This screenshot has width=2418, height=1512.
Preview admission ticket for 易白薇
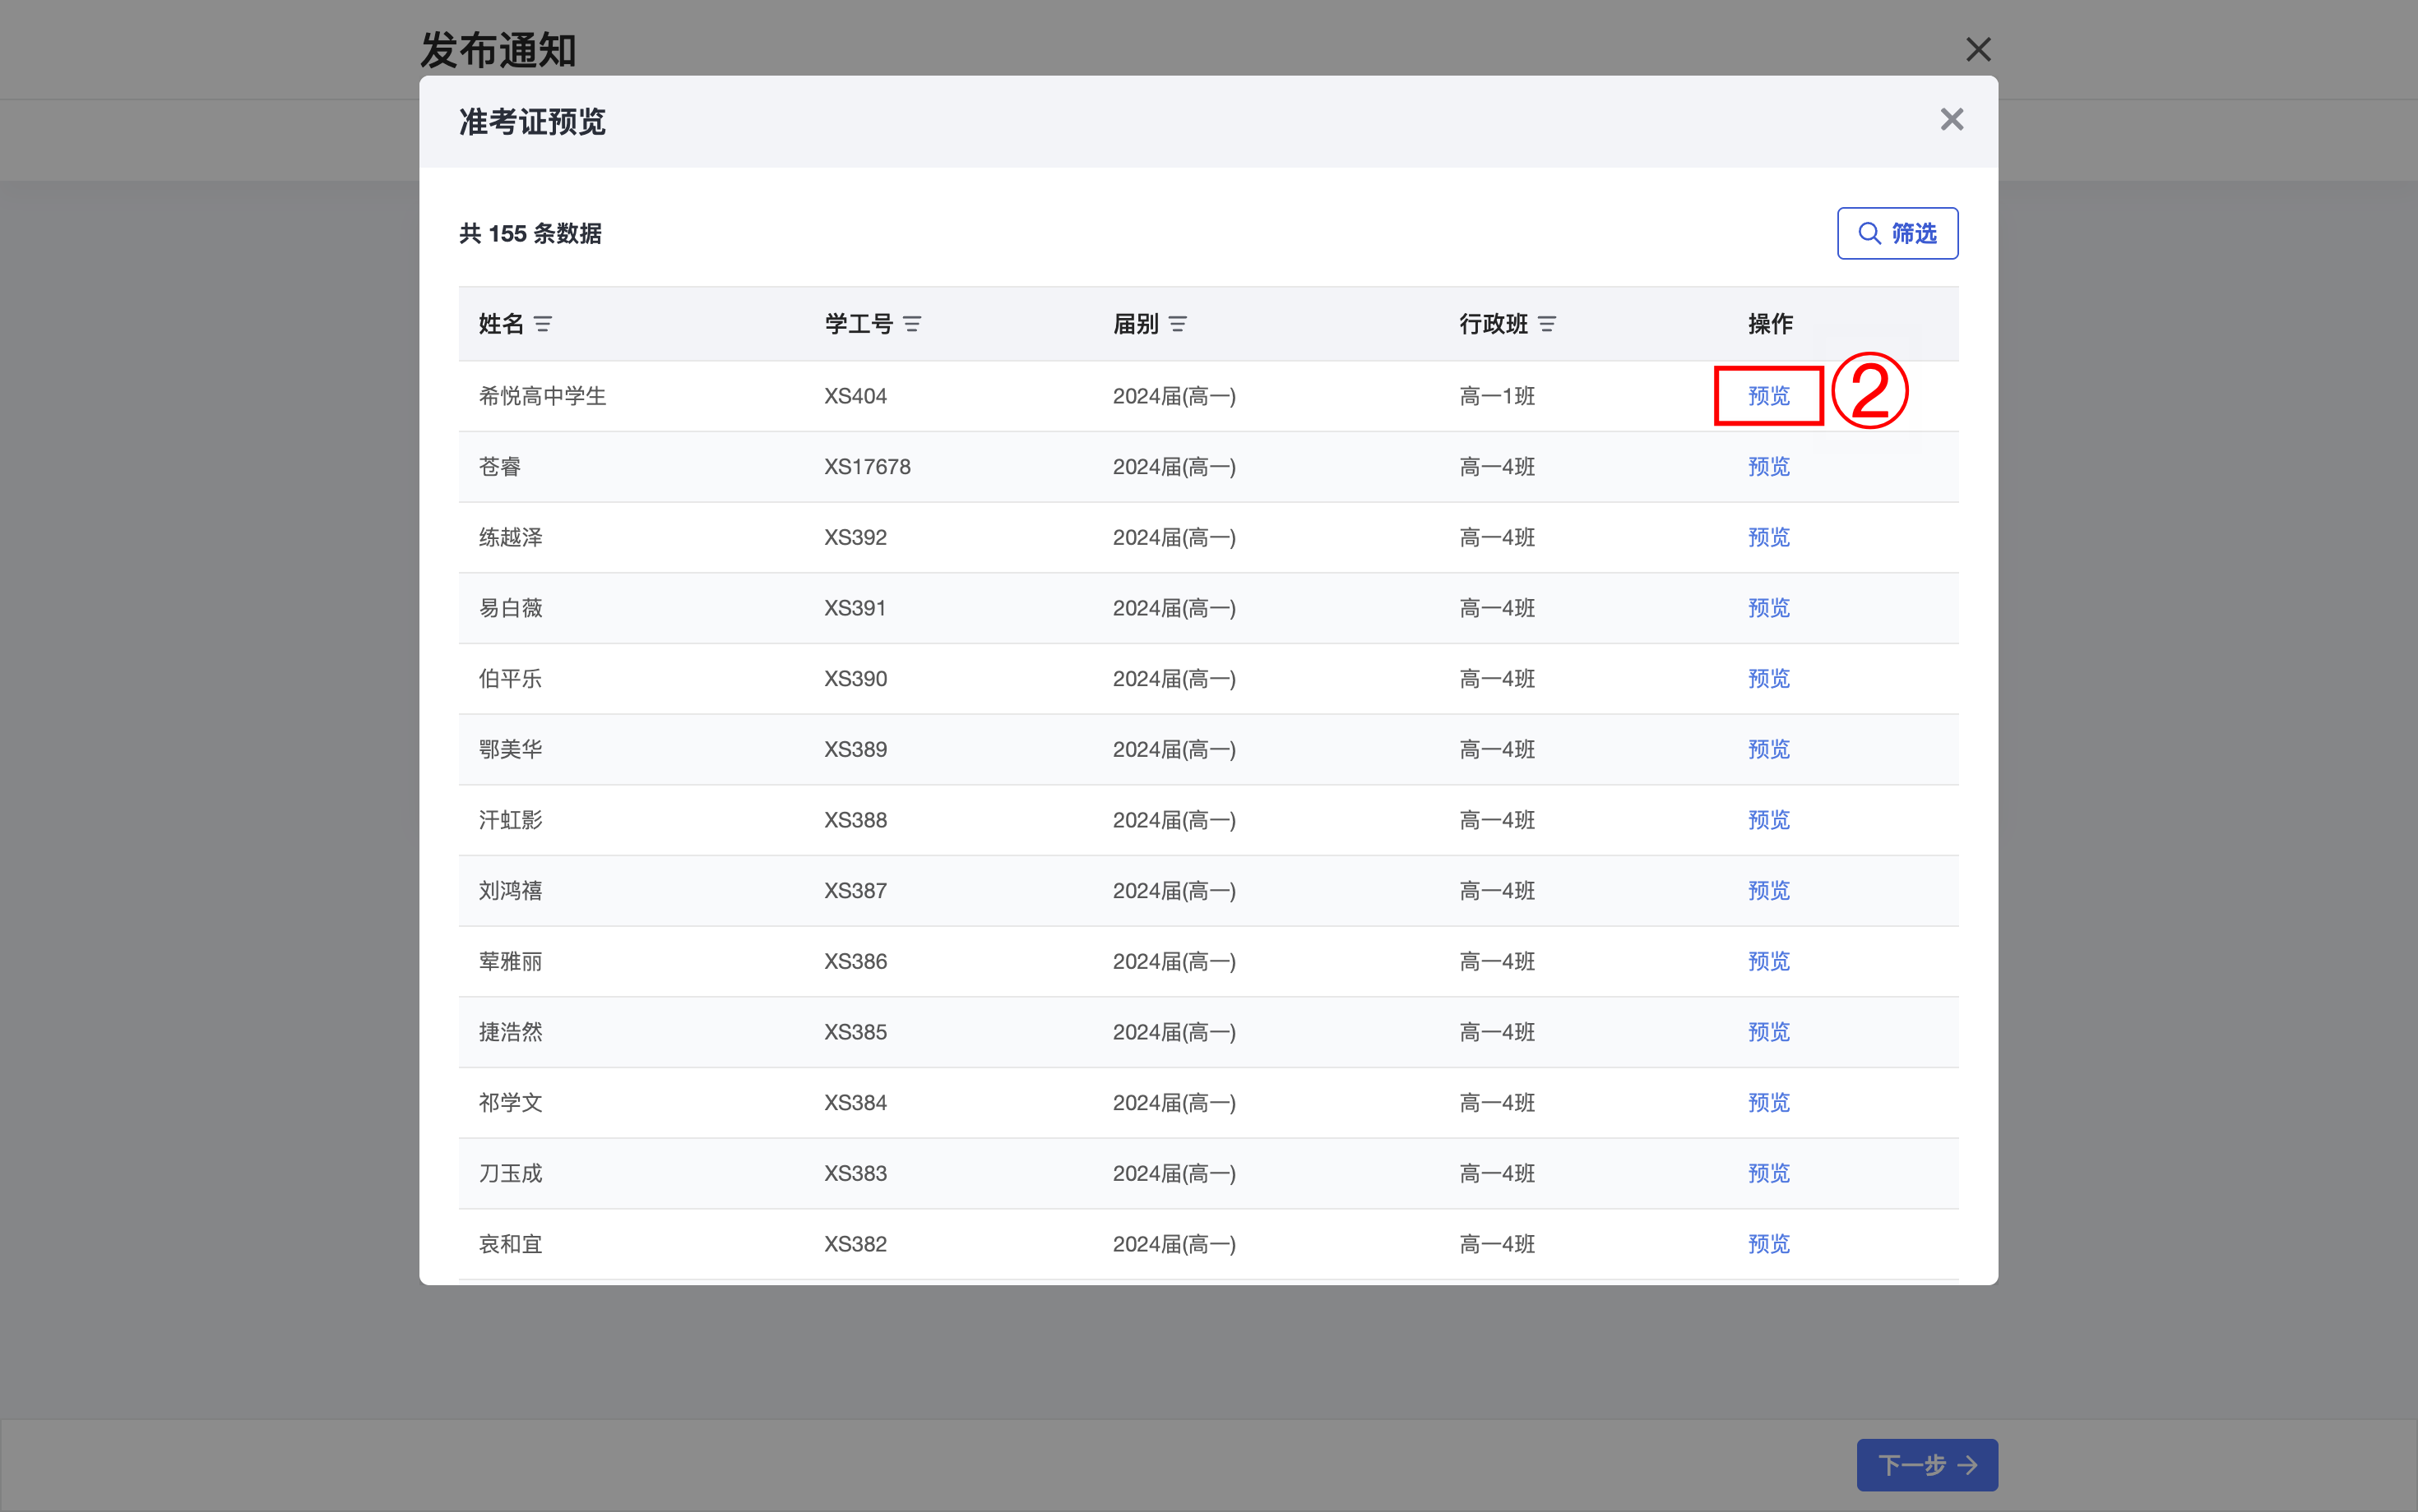pos(1768,608)
